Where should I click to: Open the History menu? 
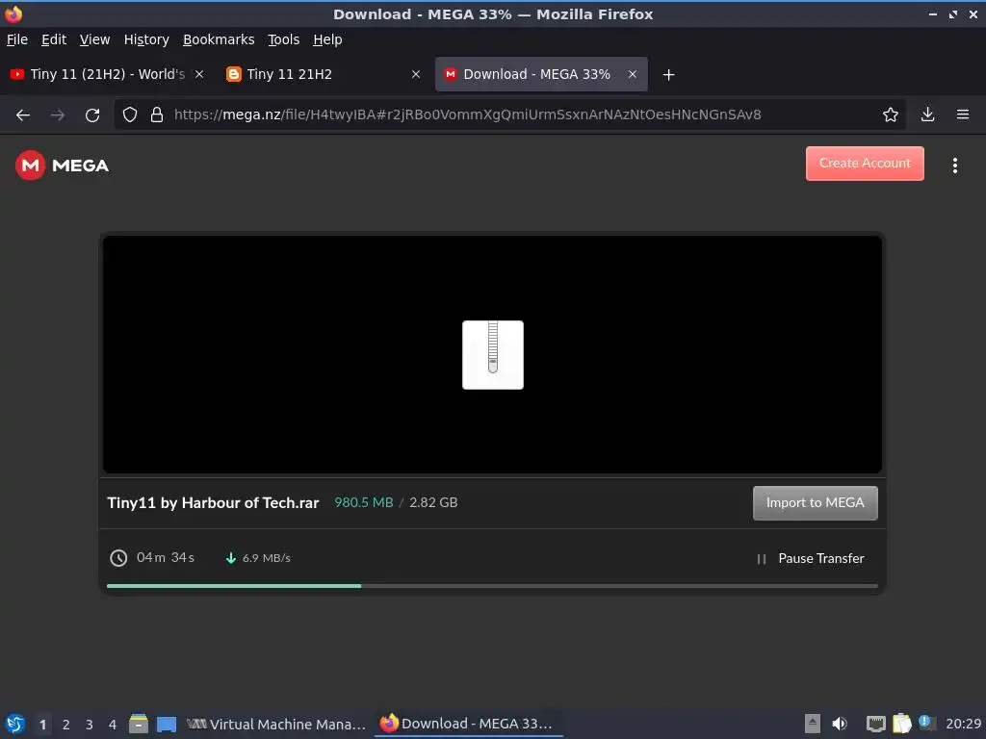click(146, 39)
